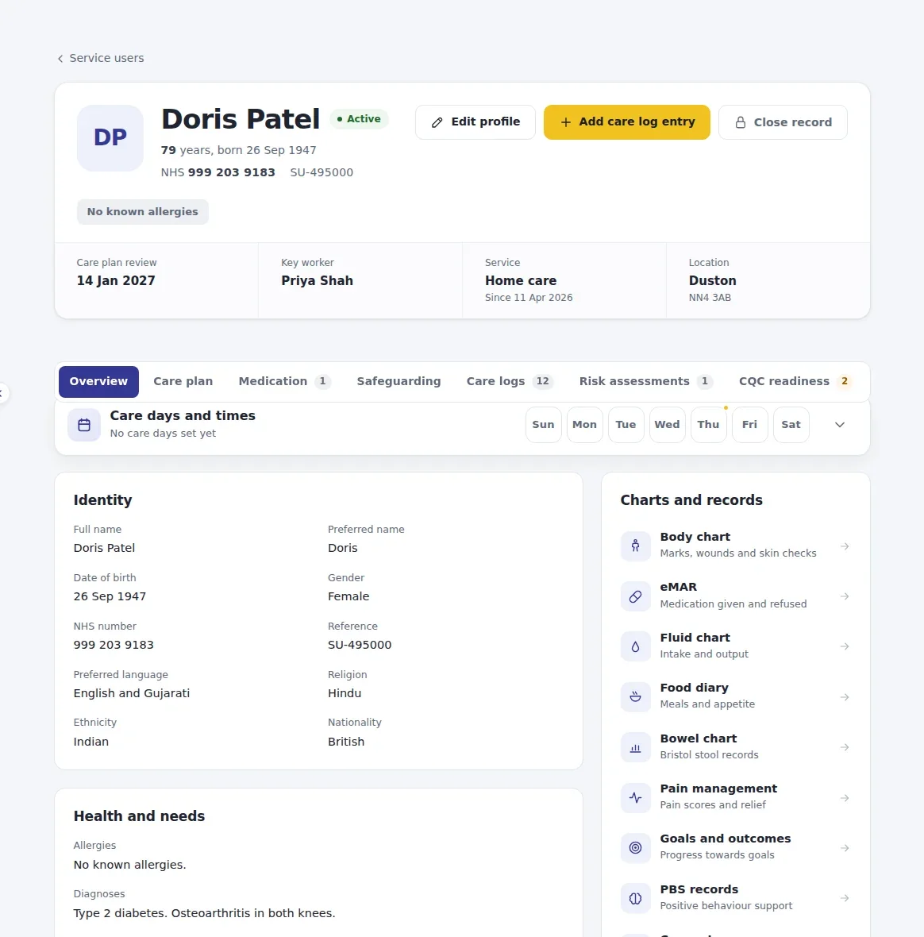The height and width of the screenshot is (937, 924).
Task: Click the arrow on Bowel chart row
Action: point(845,747)
